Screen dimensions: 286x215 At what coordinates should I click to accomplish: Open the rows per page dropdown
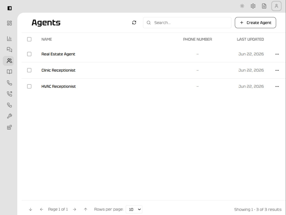134,209
